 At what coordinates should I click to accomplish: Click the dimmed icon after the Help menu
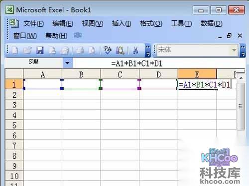pyautogui.click(x=78, y=35)
